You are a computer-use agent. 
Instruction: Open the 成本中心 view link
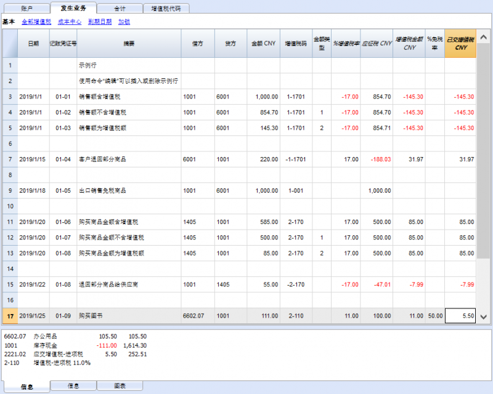[70, 22]
